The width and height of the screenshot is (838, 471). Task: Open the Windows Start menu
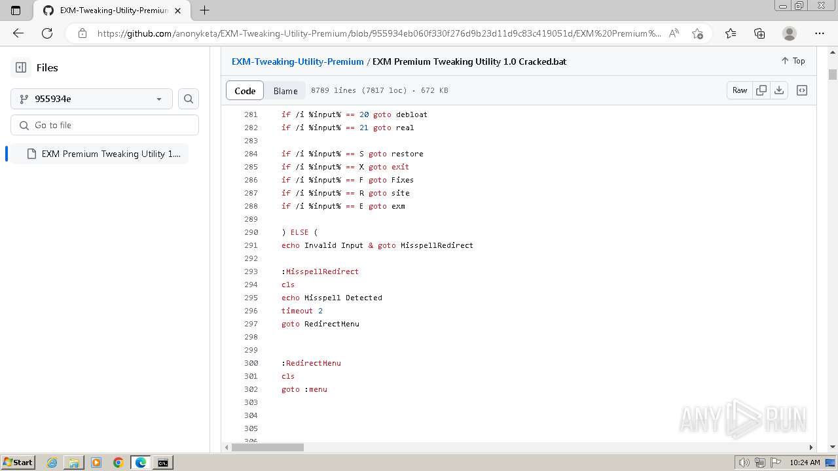coord(18,462)
